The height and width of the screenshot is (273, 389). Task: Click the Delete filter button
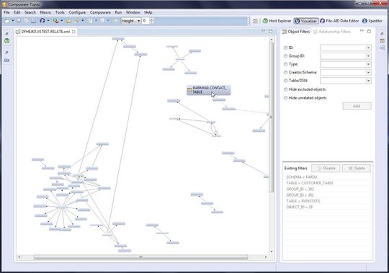click(357, 168)
